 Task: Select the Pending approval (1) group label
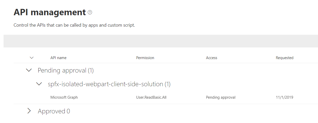[66, 70]
